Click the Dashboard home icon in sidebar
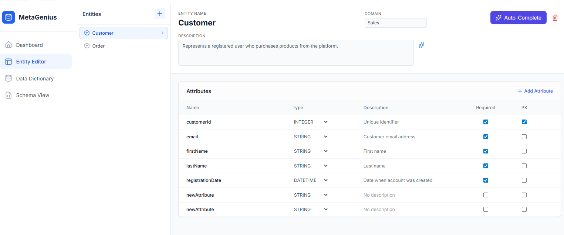Image resolution: width=564 pixels, height=235 pixels. click(x=9, y=45)
